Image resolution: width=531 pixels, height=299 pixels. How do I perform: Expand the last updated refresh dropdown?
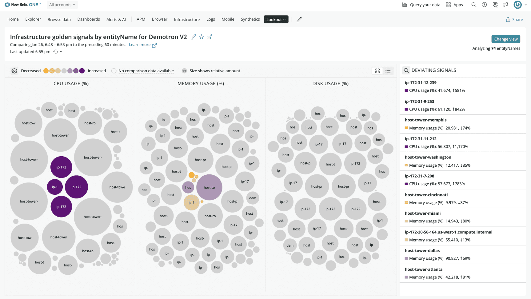[x=61, y=51]
